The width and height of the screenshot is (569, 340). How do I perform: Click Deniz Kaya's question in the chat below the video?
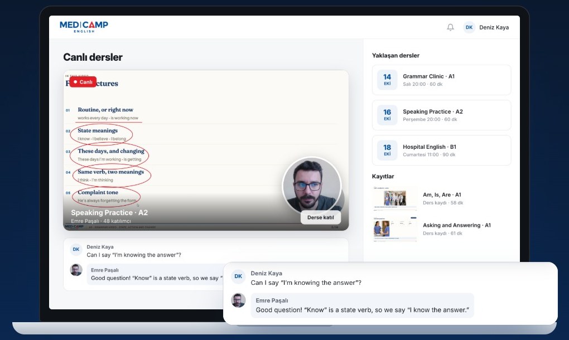133,255
